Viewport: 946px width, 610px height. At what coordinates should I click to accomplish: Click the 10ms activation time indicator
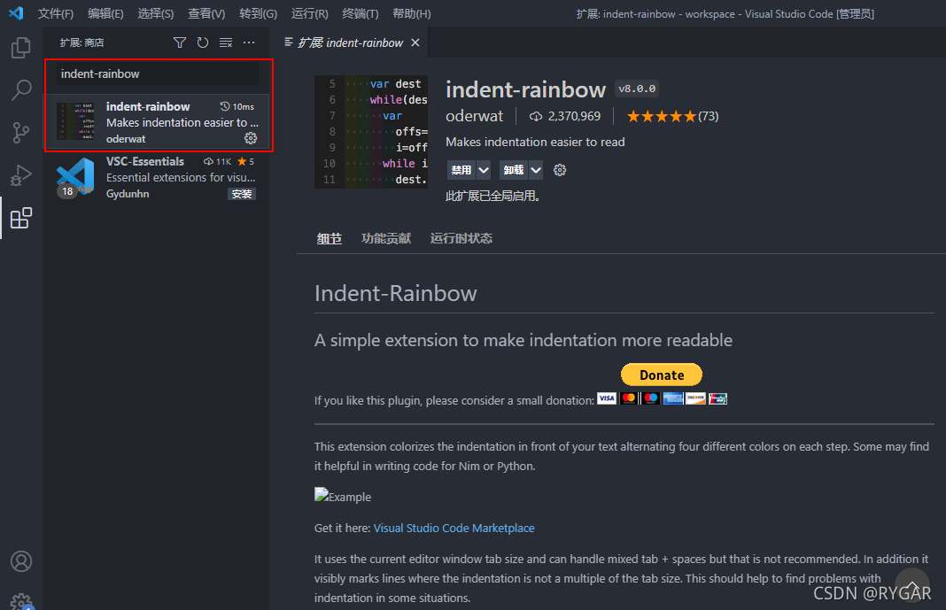237,107
